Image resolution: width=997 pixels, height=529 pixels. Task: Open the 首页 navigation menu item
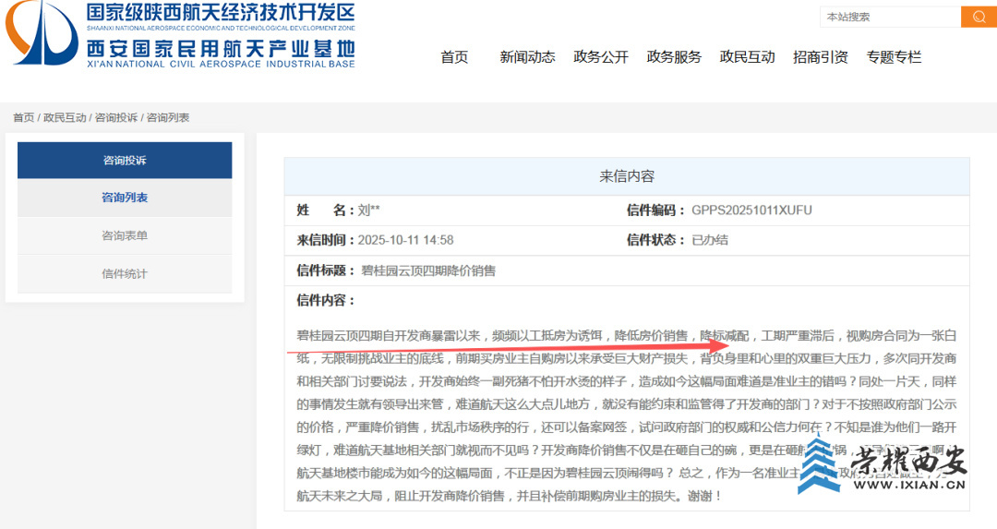[x=454, y=57]
